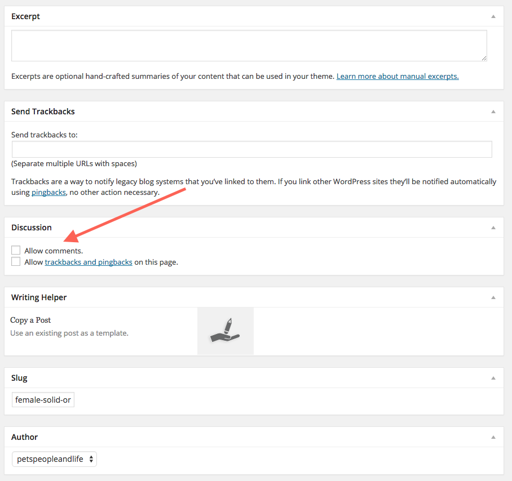Focus the Send trackbacks to field
The height and width of the screenshot is (481, 512).
(251, 149)
